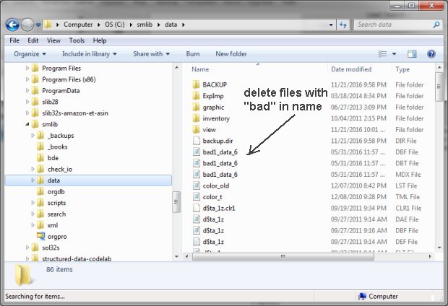
Task: Click the magnifier icon in search box
Action: [x=436, y=25]
